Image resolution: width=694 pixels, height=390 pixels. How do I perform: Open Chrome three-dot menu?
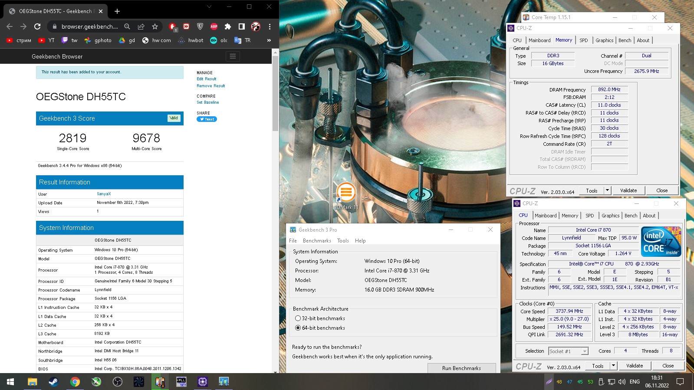pos(270,26)
